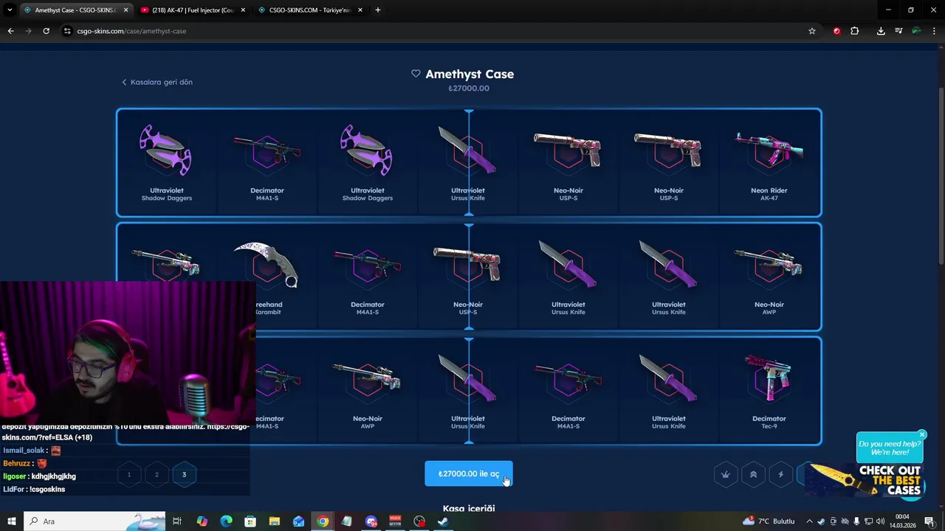
Task: Go back via Kasalara geri dön link
Action: (x=157, y=82)
